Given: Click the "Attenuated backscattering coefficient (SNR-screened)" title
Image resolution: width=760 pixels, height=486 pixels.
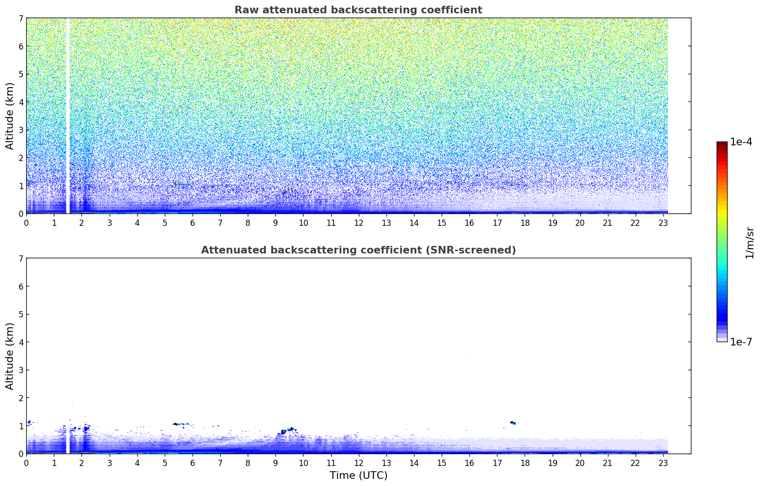Looking at the screenshot, I should [358, 250].
